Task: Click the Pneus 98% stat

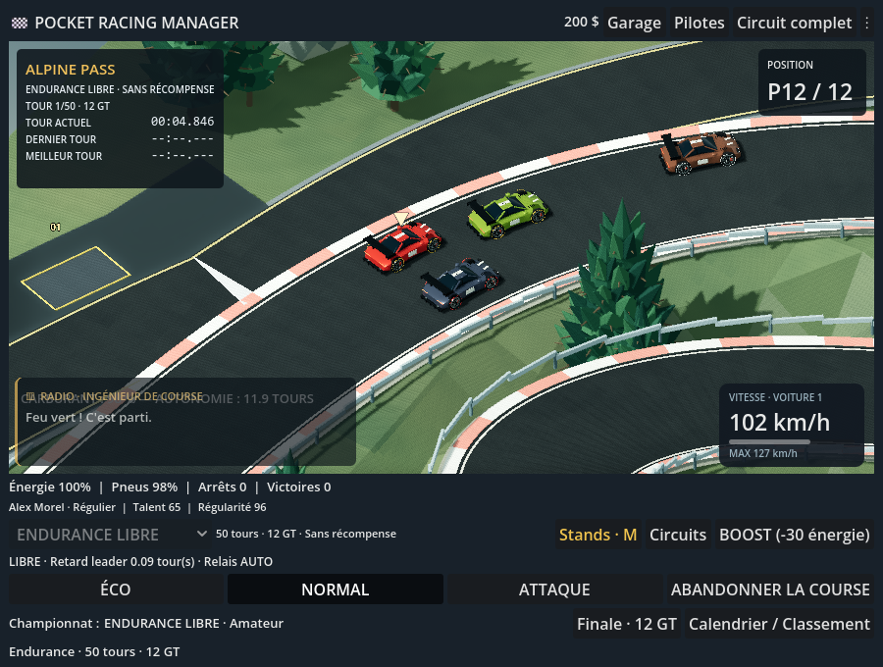Action: [x=144, y=487]
